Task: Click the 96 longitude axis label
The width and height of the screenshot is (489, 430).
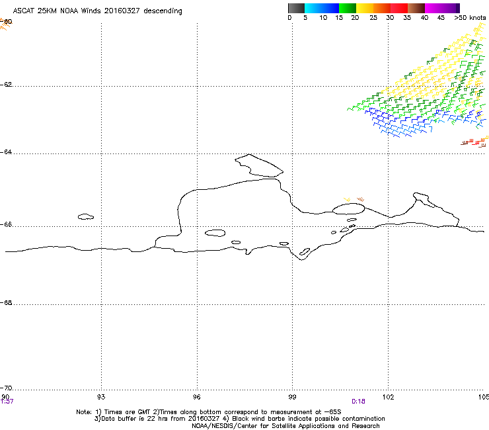Action: (x=197, y=397)
